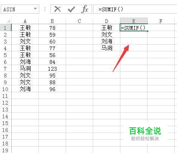
Task: Select column D header
Action: tap(106, 21)
